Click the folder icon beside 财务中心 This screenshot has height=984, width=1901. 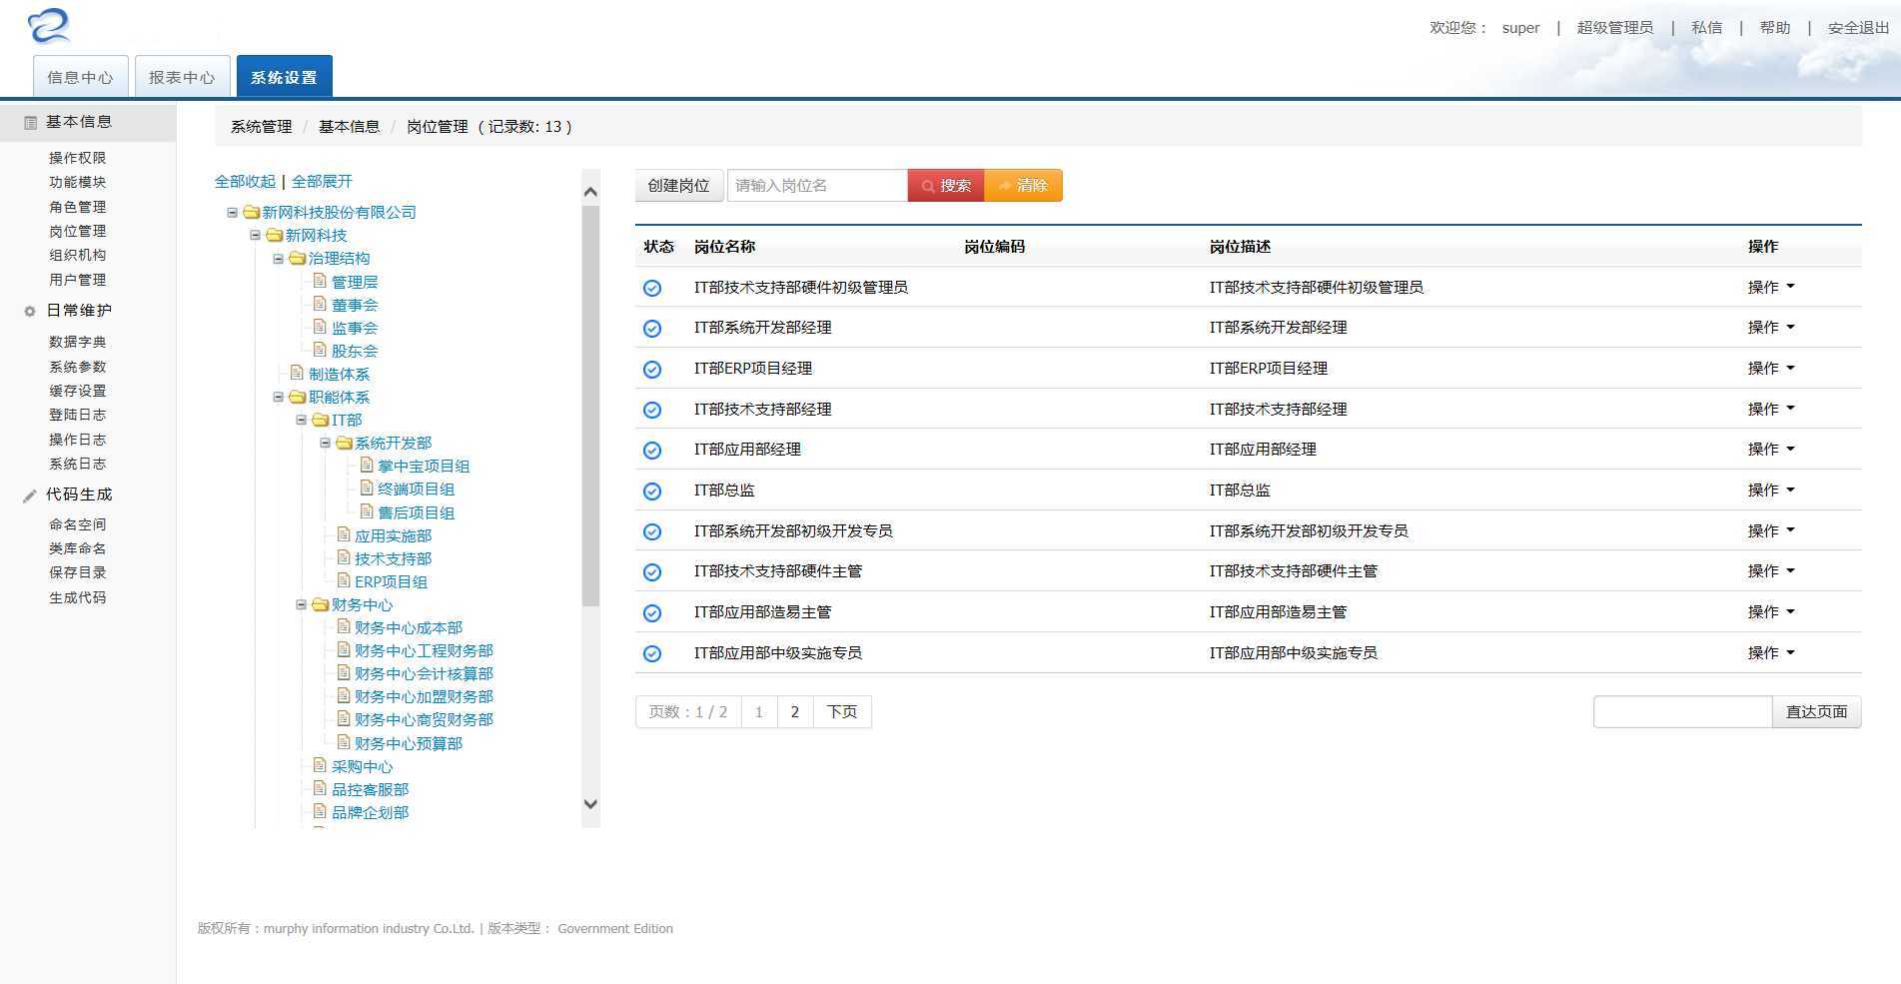321,604
